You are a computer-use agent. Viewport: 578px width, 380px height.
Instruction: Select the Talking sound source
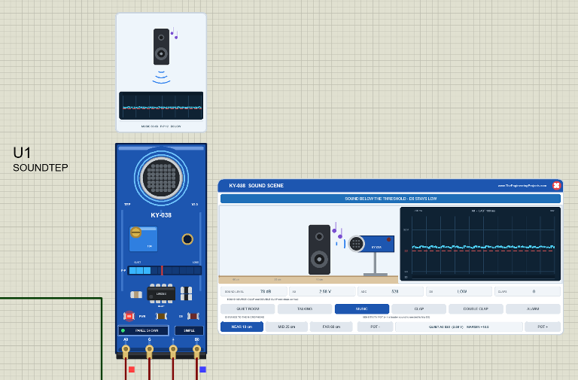(305, 309)
